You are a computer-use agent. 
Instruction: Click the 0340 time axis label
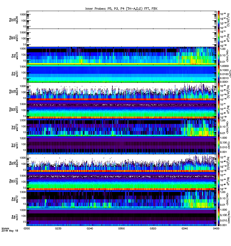pyautogui.click(x=184, y=228)
